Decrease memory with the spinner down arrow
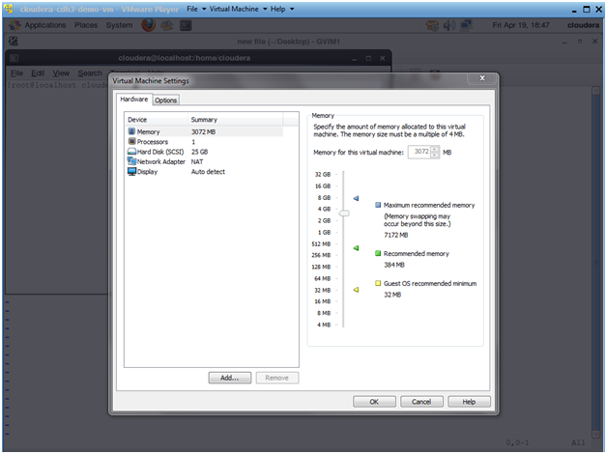This screenshot has width=607, height=454. pyautogui.click(x=435, y=155)
